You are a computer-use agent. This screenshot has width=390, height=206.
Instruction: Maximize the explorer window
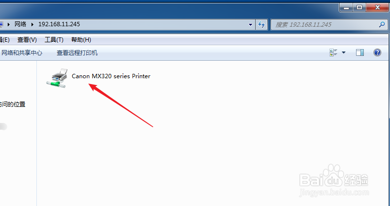pyautogui.click(x=359, y=7)
